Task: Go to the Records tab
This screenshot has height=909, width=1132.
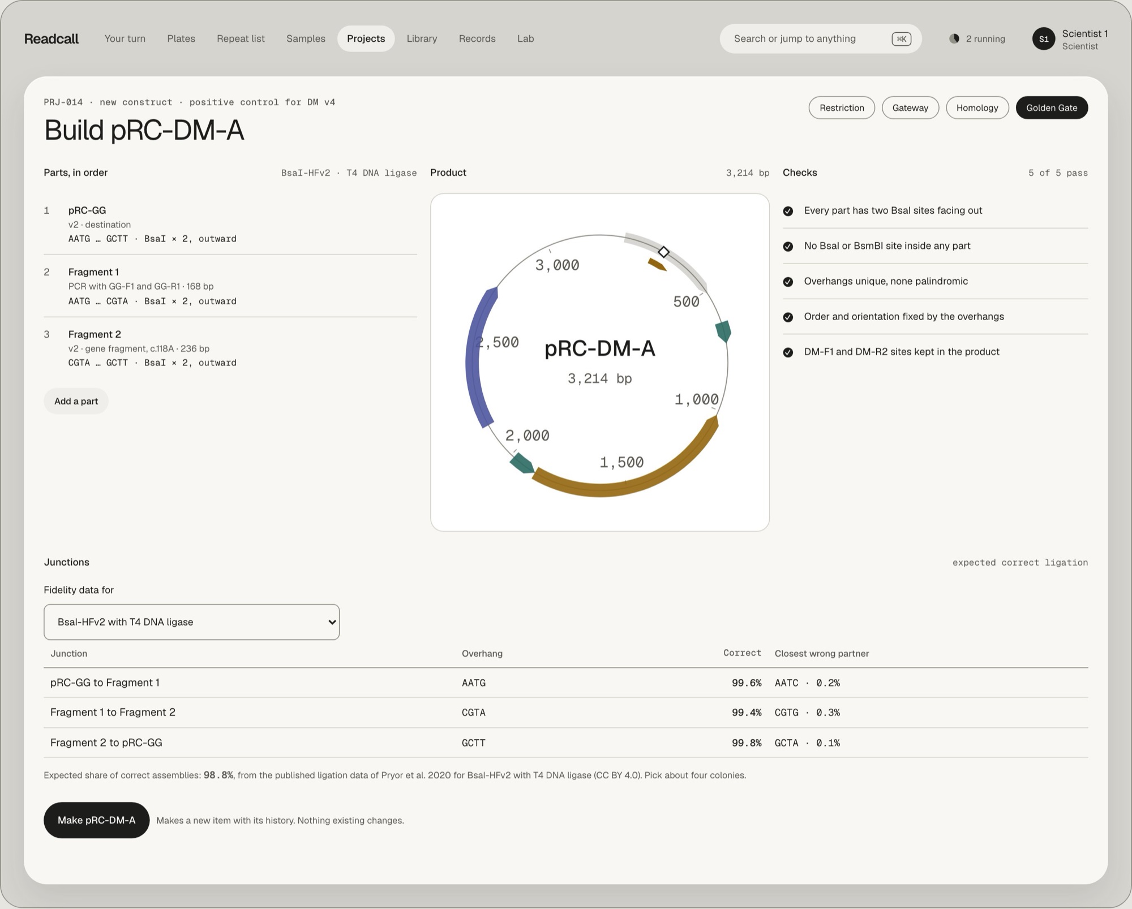Action: point(477,38)
